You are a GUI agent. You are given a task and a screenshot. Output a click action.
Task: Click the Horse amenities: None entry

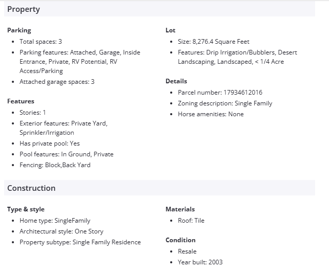[210, 114]
